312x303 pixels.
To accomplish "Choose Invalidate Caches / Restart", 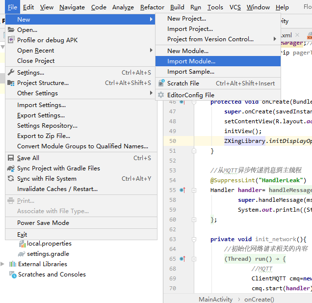I will (57, 189).
